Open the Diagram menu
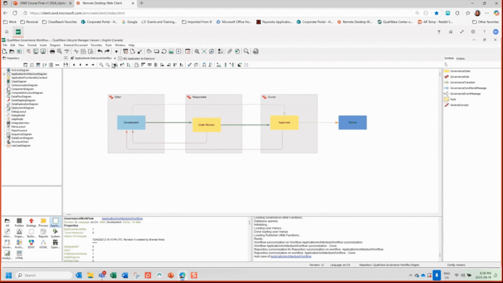The image size is (503, 283). tap(55, 45)
